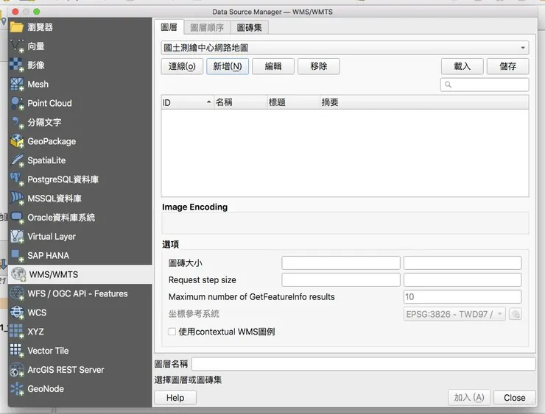Focus the 圖層名稱 layer name field

pyautogui.click(x=363, y=364)
